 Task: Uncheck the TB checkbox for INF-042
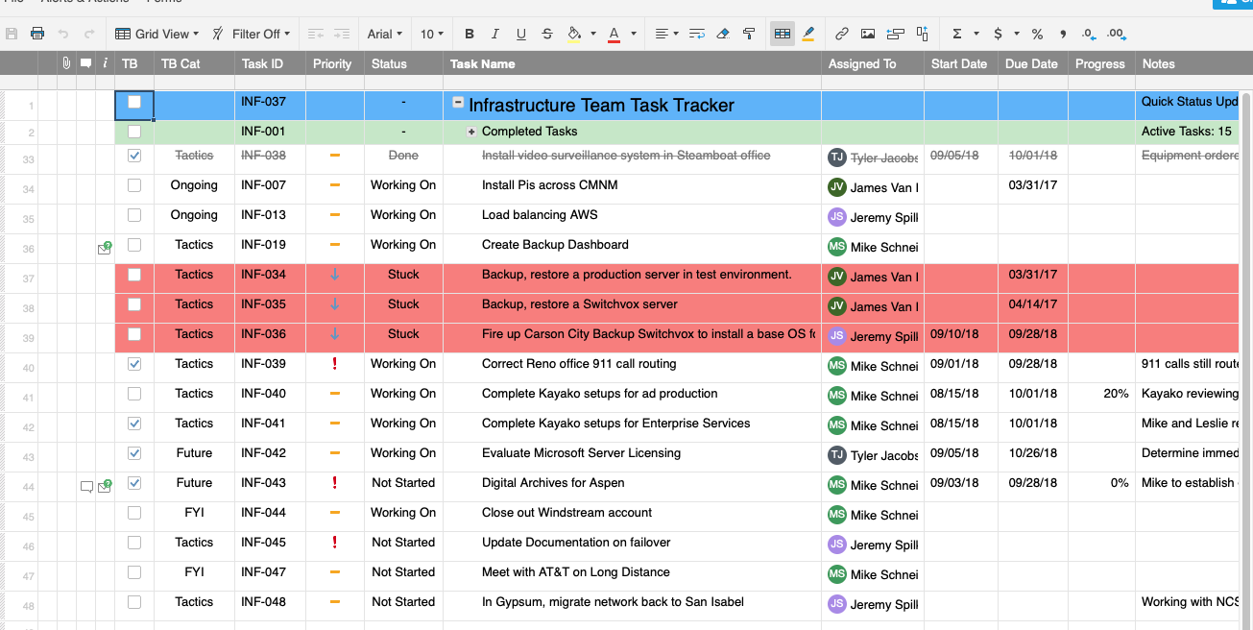pos(134,453)
